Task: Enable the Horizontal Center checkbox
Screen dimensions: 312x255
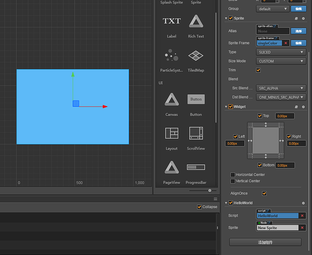Action: click(233, 175)
